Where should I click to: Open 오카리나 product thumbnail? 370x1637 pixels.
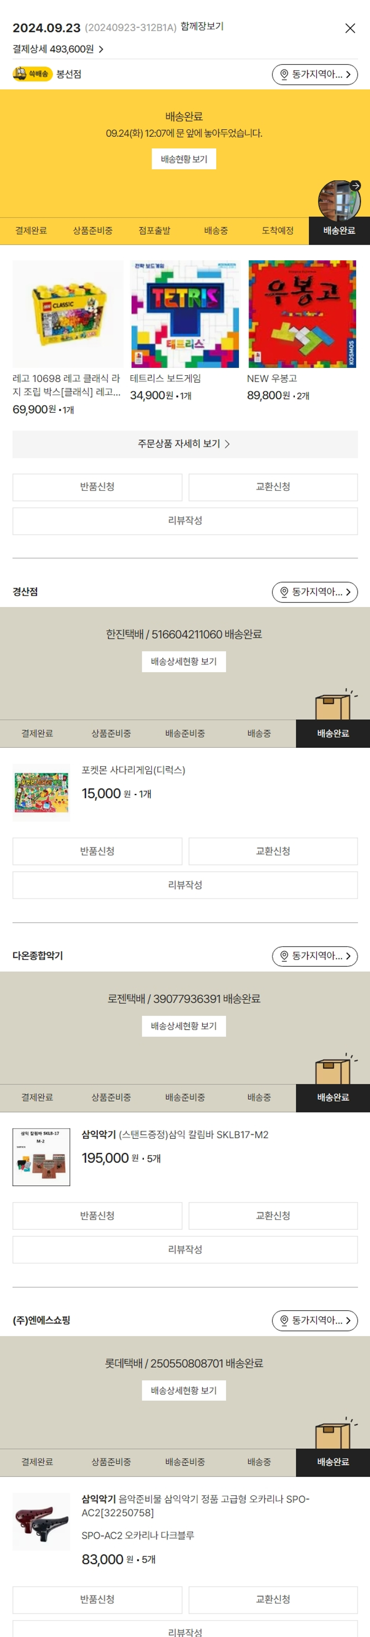pyautogui.click(x=41, y=1521)
